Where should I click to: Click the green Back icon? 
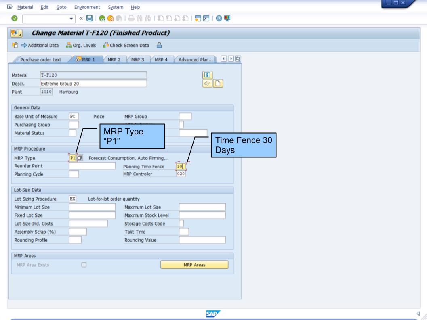tap(102, 18)
